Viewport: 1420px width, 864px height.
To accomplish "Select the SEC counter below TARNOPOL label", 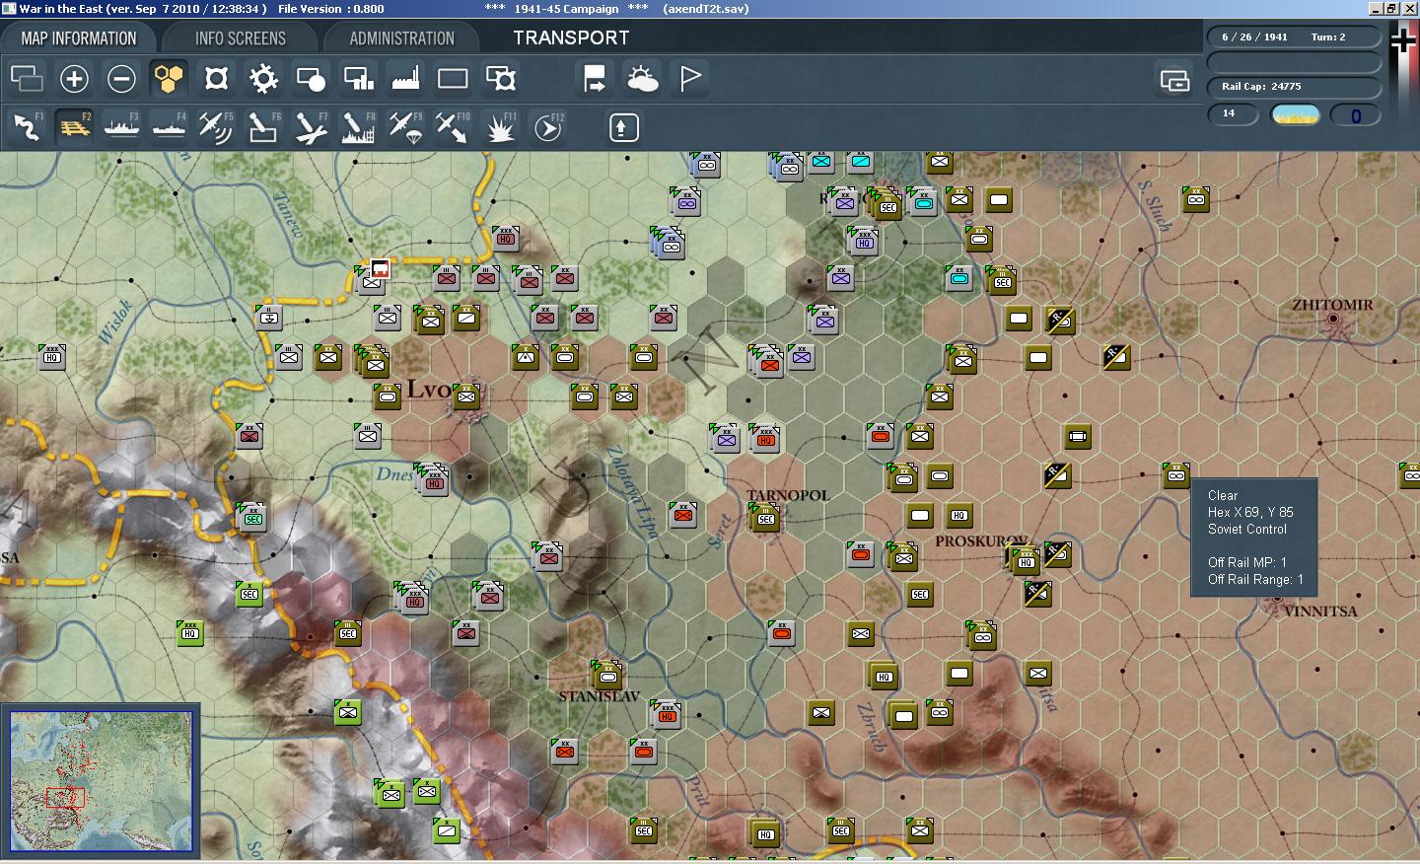I will pyautogui.click(x=765, y=517).
